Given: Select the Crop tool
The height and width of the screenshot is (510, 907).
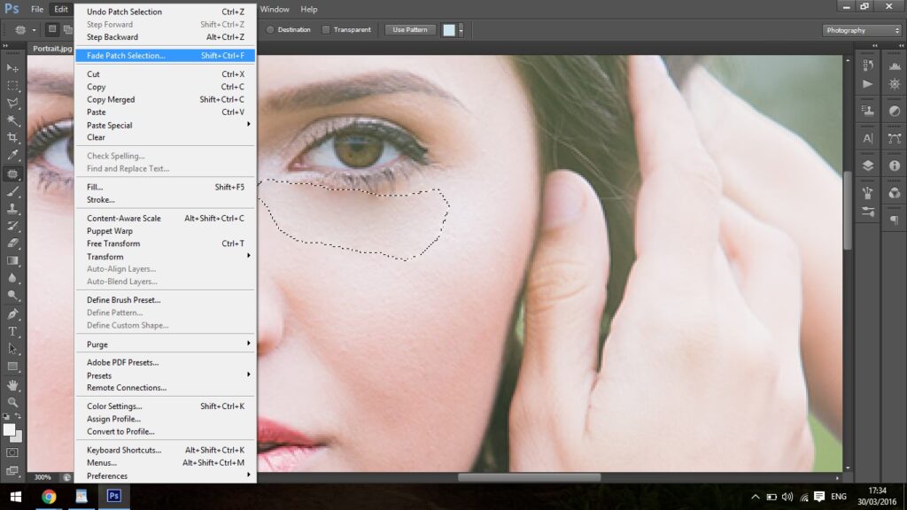Looking at the screenshot, I should (x=12, y=138).
